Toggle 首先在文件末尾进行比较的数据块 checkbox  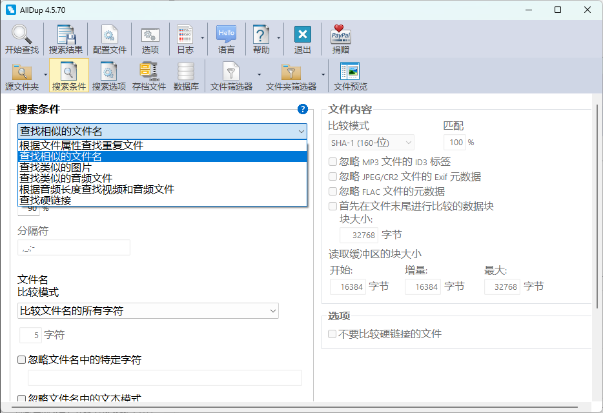(332, 206)
